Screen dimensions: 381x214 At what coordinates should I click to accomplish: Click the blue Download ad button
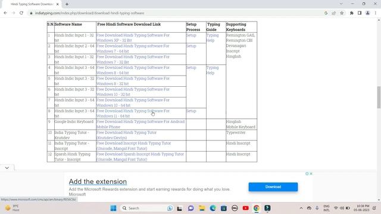coord(273,187)
